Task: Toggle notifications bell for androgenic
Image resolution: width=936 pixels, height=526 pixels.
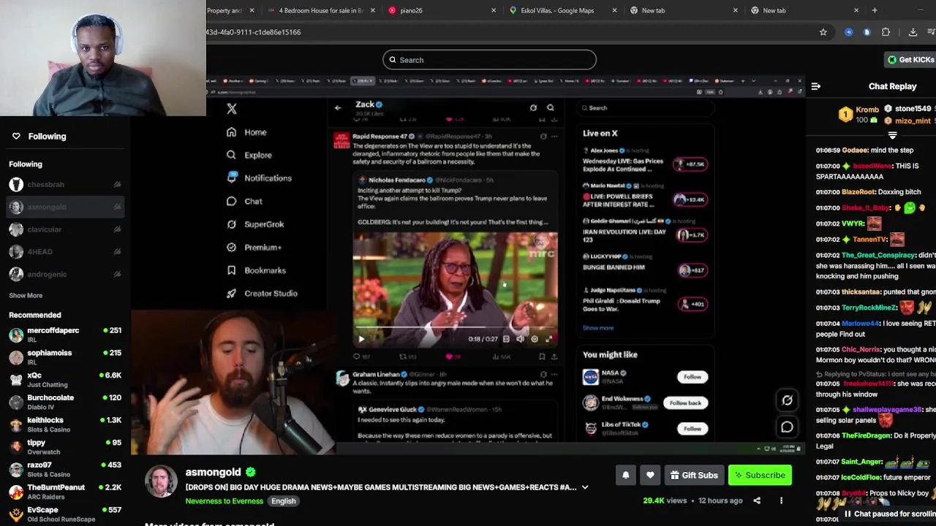Action: [x=117, y=274]
